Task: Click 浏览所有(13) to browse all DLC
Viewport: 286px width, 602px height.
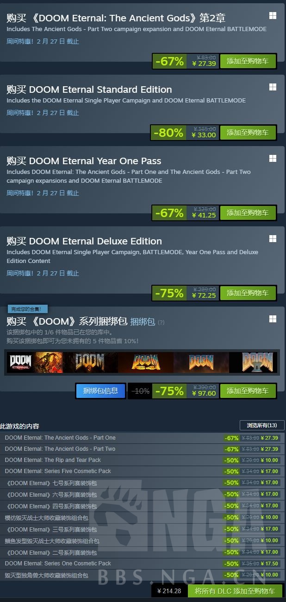Action: pos(262,425)
